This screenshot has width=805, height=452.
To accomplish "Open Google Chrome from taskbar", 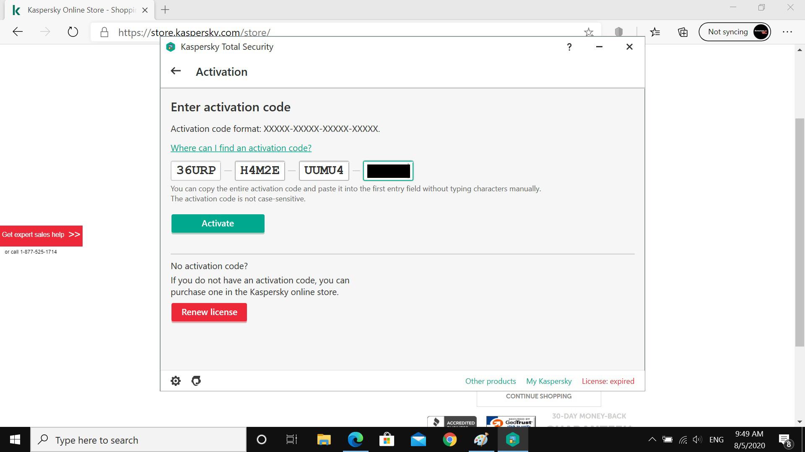I will pos(450,439).
